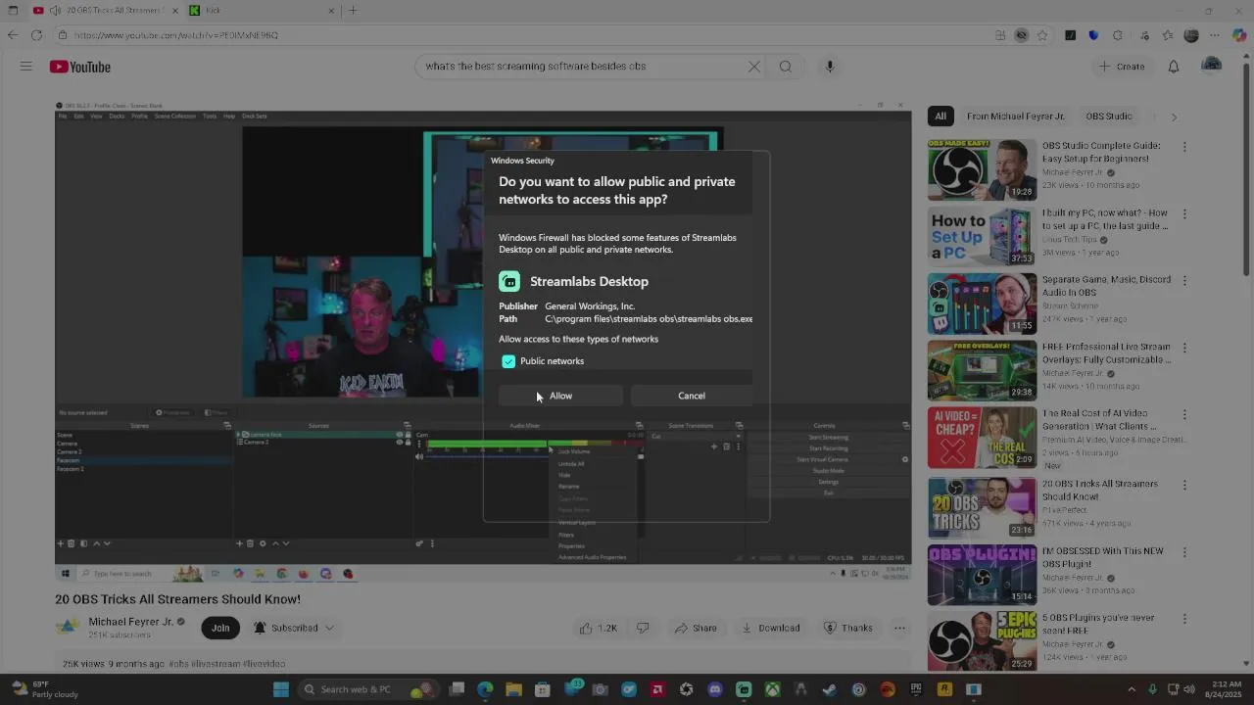Clear the YouTube search box text
This screenshot has height=705, width=1254.
click(x=753, y=67)
